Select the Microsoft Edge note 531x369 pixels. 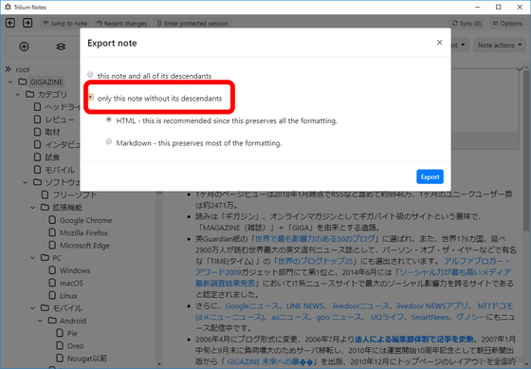84,246
